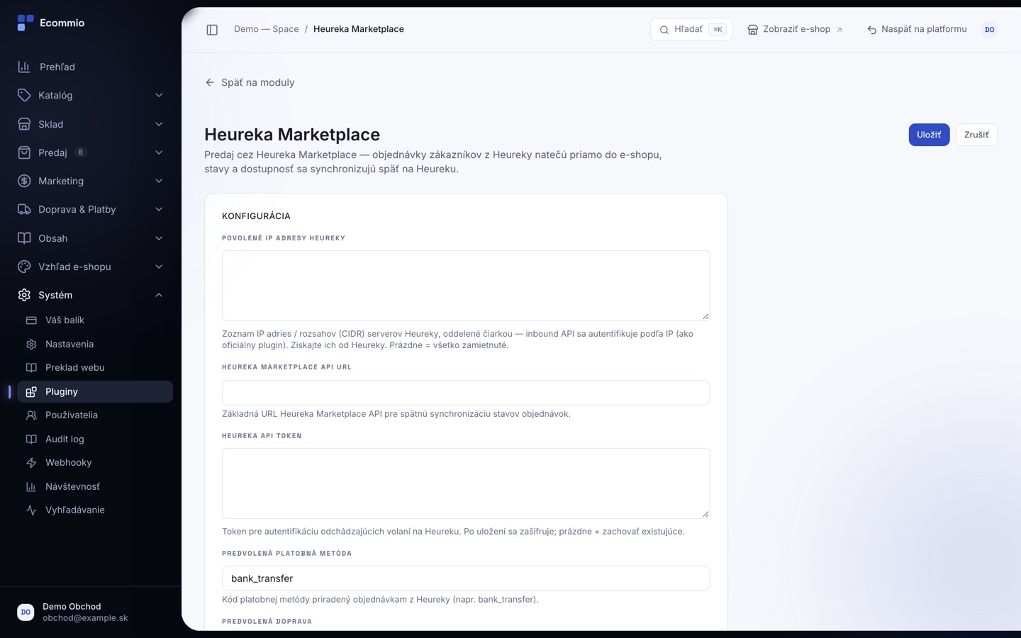Go back via Späť na moduly
Image resolution: width=1021 pixels, height=638 pixels.
coord(250,82)
